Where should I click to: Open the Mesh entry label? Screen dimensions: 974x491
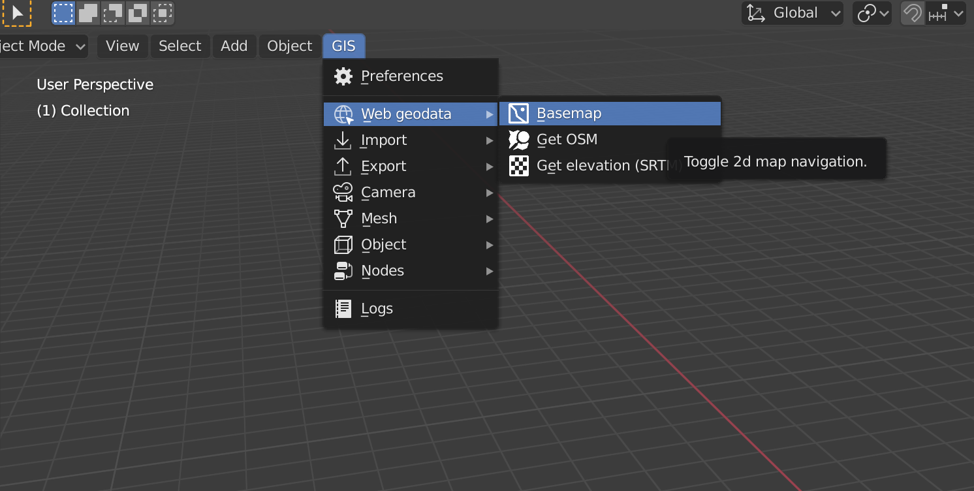coord(379,219)
